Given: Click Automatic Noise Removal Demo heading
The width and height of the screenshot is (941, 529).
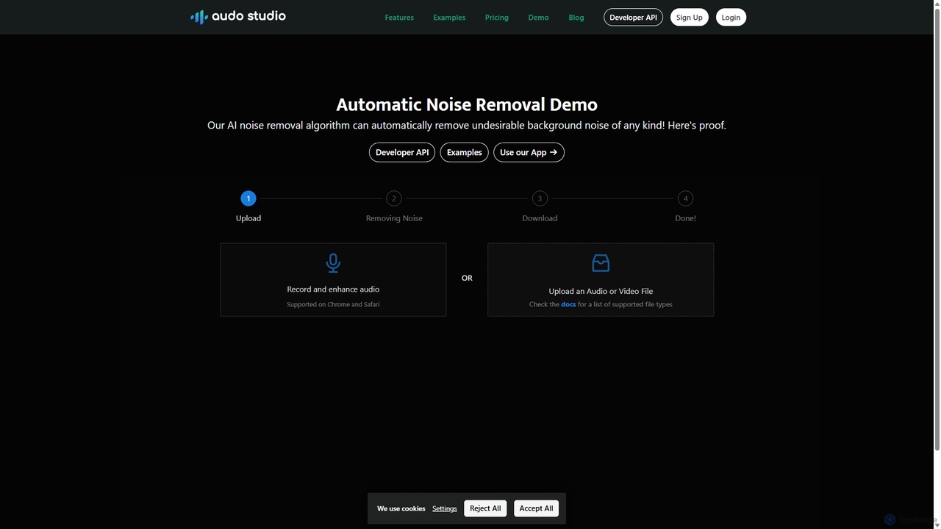Looking at the screenshot, I should (x=467, y=104).
